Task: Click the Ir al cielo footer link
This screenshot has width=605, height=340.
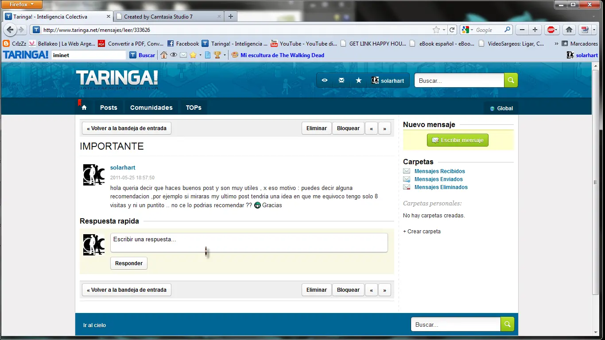Action: [94, 325]
